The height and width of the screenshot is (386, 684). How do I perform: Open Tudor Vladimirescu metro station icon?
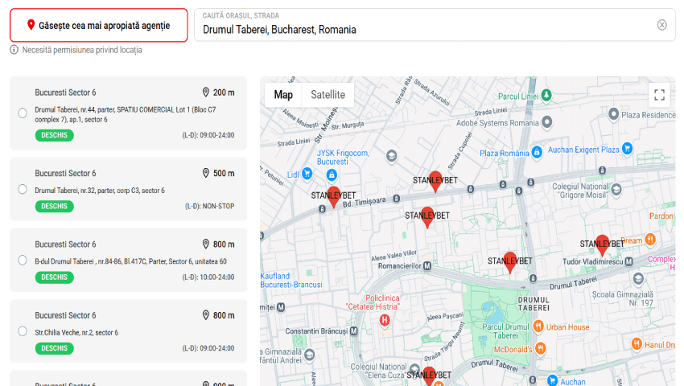628,261
